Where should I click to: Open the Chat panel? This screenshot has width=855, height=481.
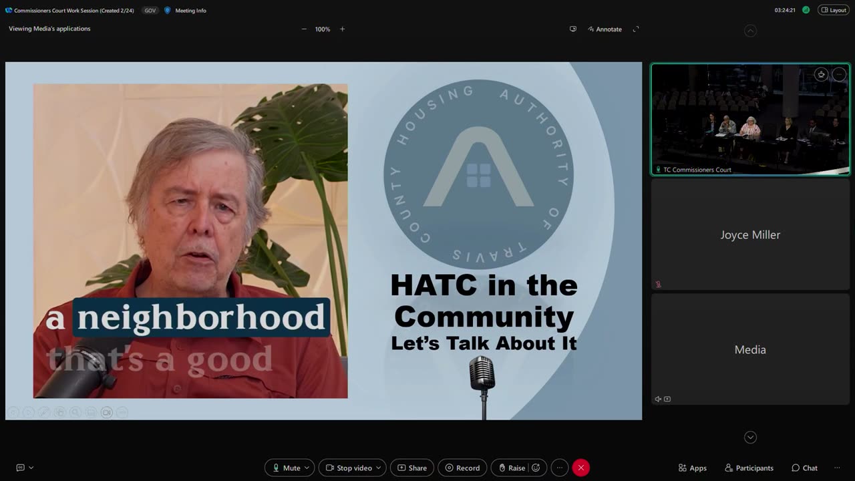[x=804, y=468]
